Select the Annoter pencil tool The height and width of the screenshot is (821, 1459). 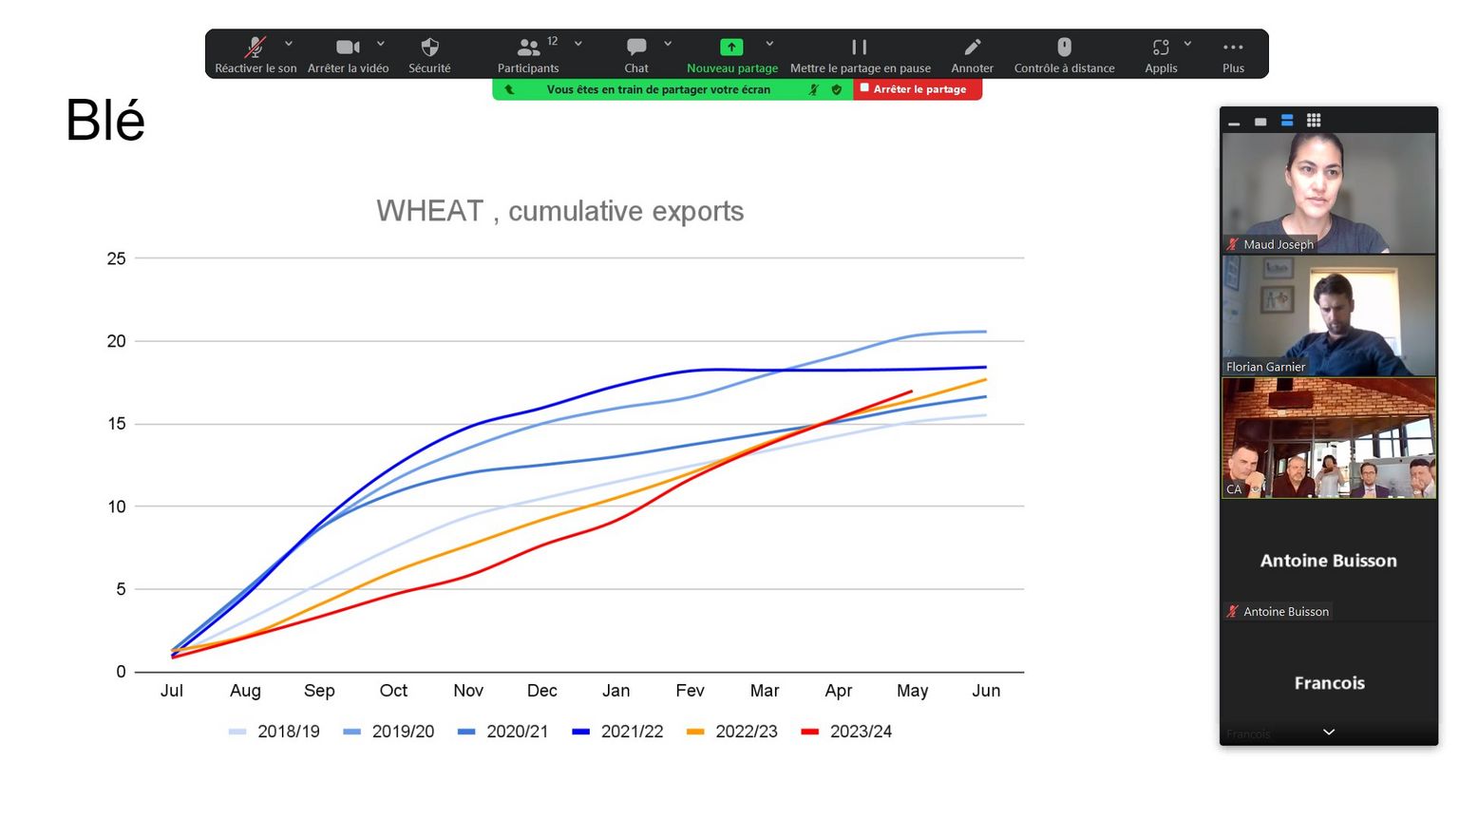tap(972, 48)
